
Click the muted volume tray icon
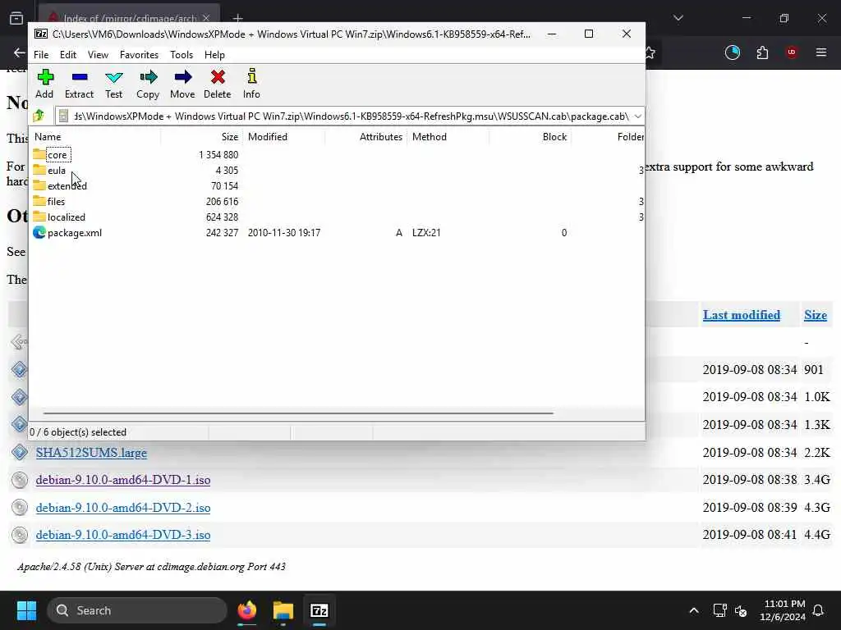pyautogui.click(x=741, y=610)
